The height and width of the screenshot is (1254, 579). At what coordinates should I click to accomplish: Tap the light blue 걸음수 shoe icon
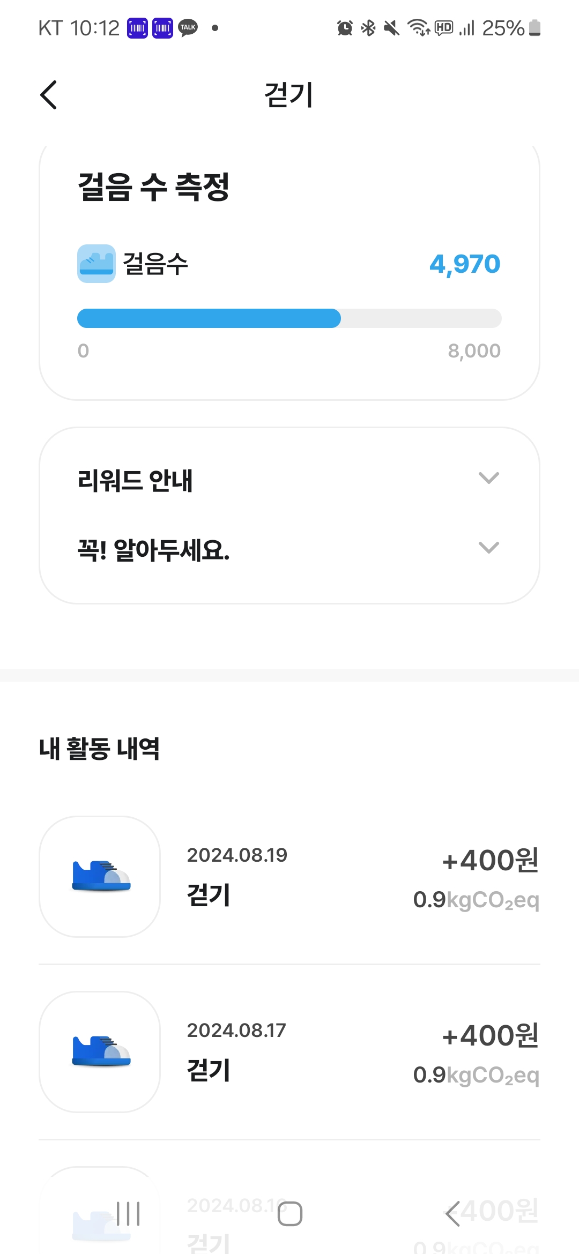(96, 264)
